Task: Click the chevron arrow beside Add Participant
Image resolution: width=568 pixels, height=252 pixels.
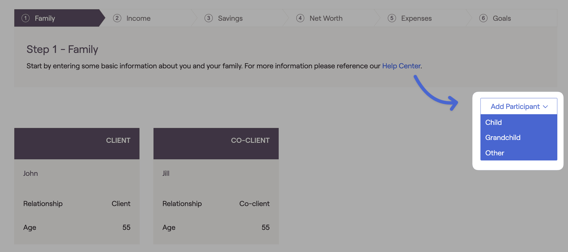Action: click(546, 107)
